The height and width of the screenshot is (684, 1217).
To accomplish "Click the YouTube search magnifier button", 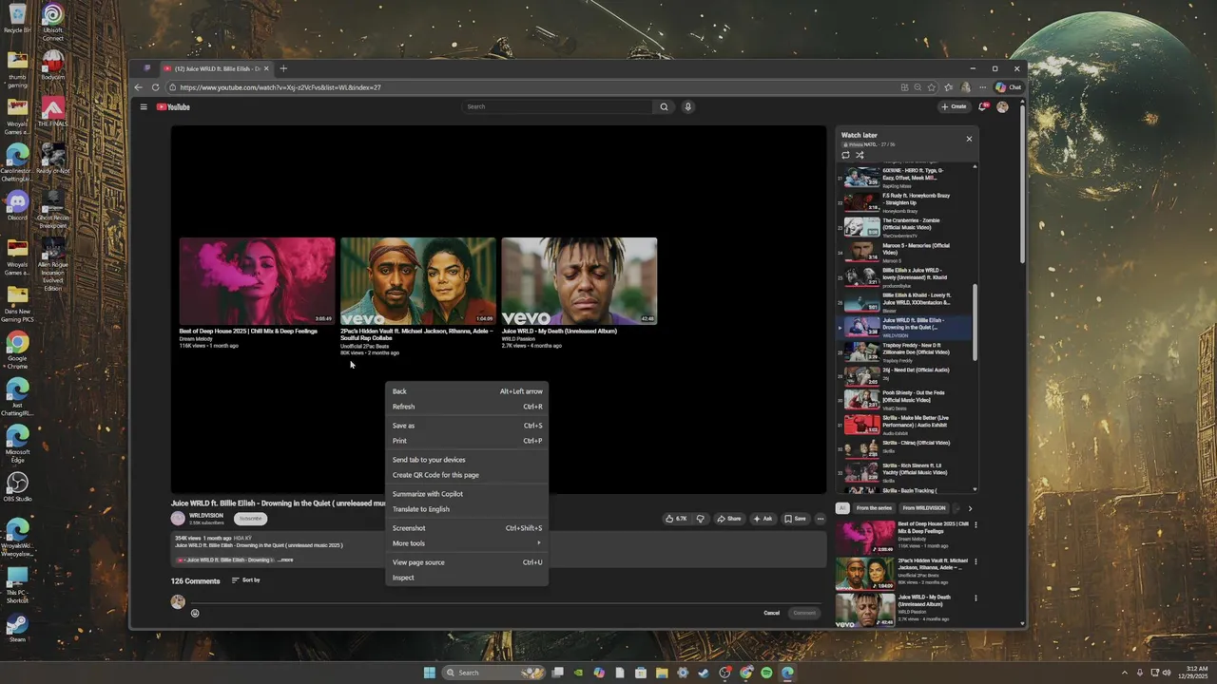I will point(664,106).
